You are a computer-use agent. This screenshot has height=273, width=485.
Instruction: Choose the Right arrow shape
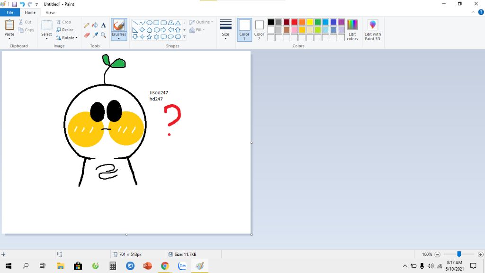pyautogui.click(x=163, y=30)
